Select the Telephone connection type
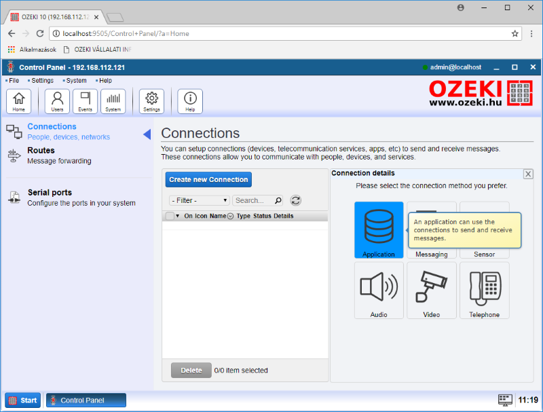This screenshot has width=543, height=412. [484, 290]
